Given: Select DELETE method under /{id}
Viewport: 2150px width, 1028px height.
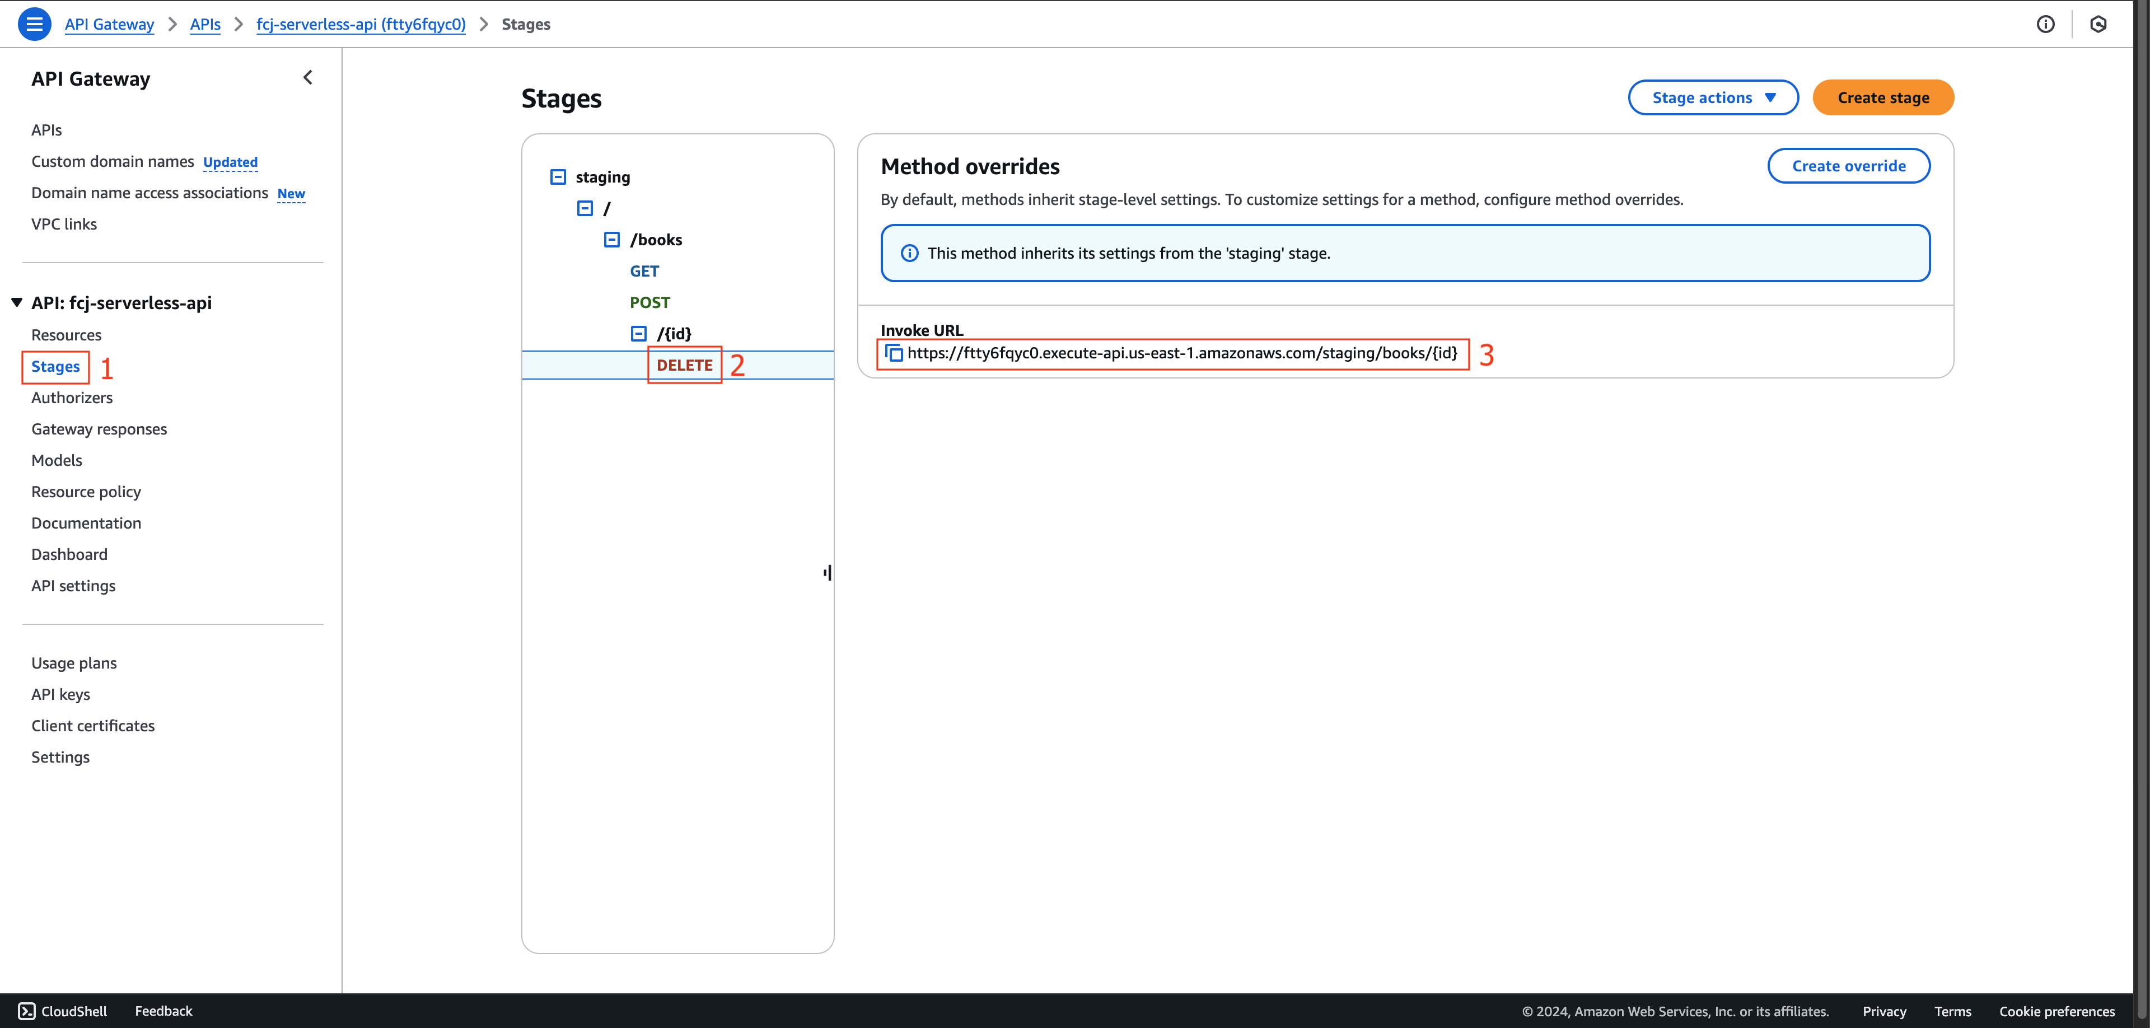Looking at the screenshot, I should (x=684, y=363).
